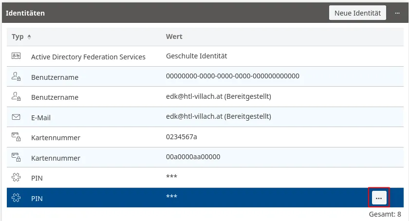Open the Identitäten panel's more options menu

(x=397, y=13)
